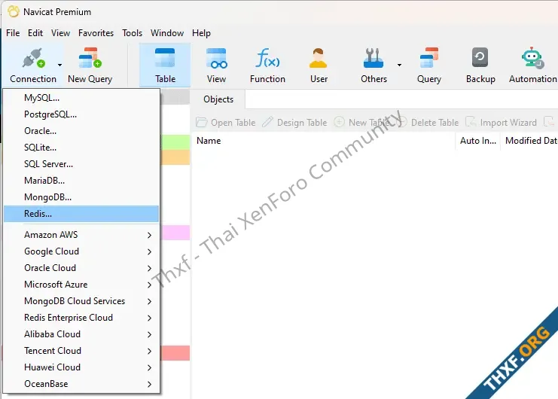The image size is (558, 399).
Task: Choose MongoDB... connection type
Action: (81, 197)
